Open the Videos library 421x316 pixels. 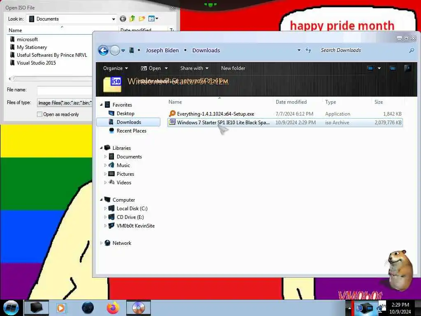point(123,182)
